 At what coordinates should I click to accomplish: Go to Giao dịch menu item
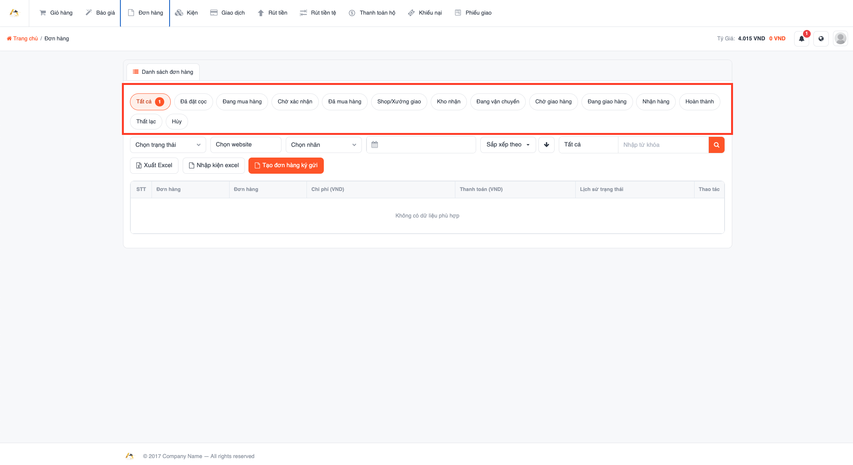[x=228, y=13]
